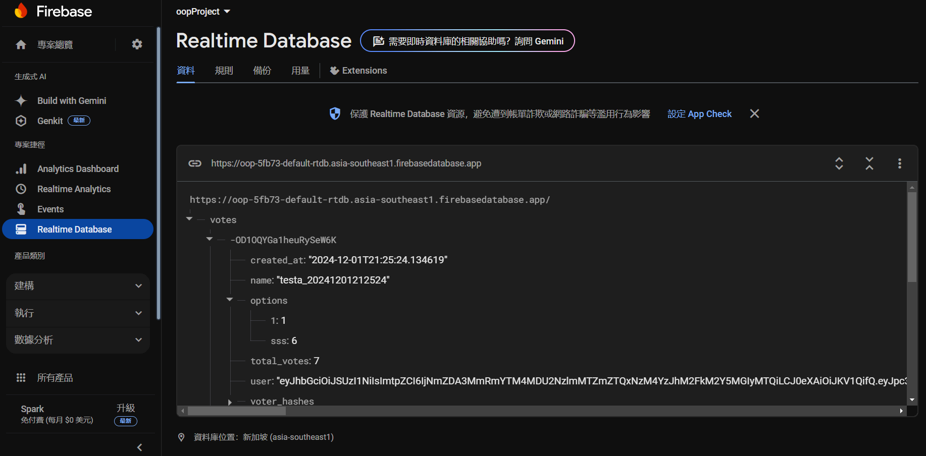926x456 pixels.
Task: Dismiss the App Check banner
Action: pos(754,114)
